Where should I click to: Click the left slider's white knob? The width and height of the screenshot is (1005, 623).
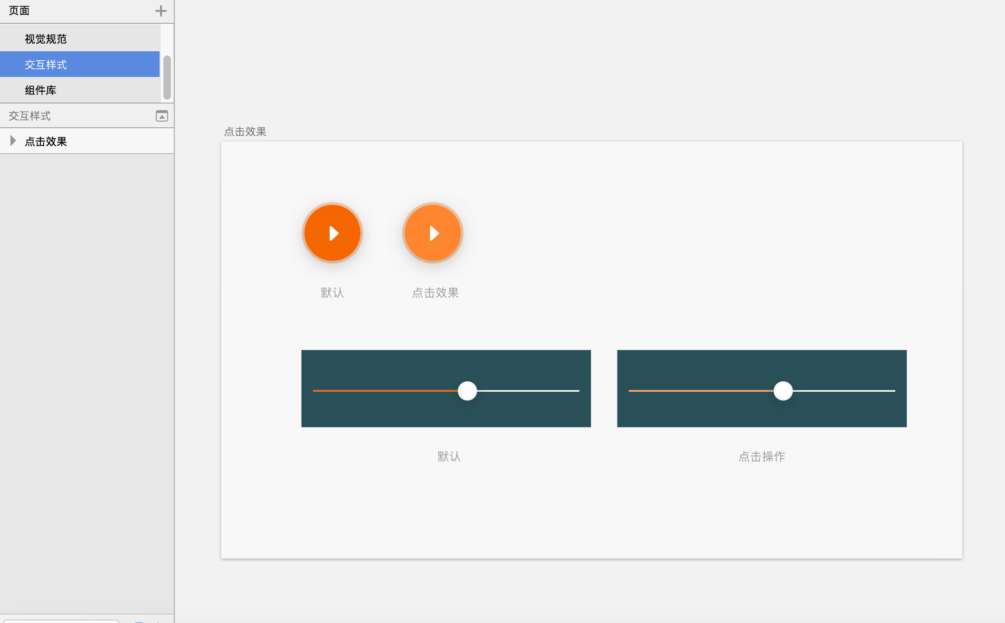467,391
